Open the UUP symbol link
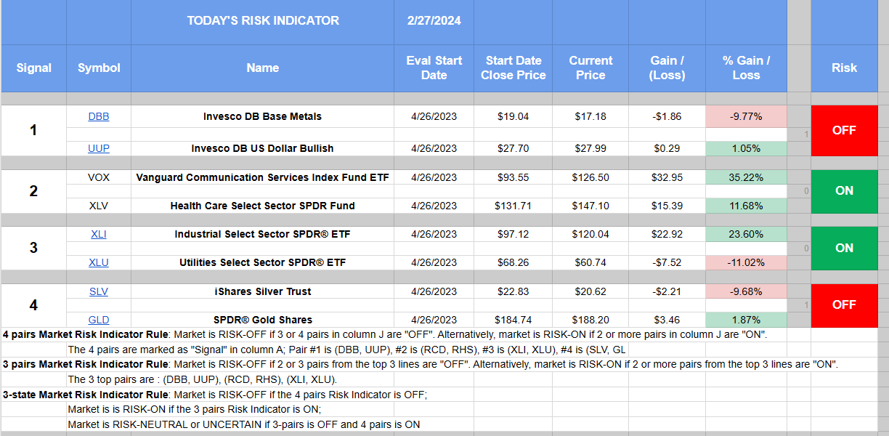The height and width of the screenshot is (436, 889). 99,148
